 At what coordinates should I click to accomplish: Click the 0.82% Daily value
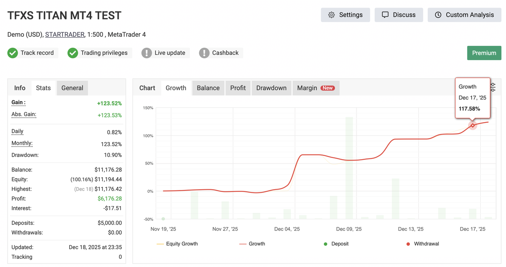tap(114, 132)
